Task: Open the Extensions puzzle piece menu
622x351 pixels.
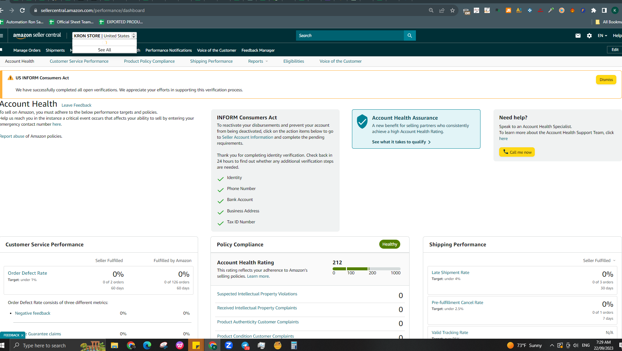Action: point(594,10)
